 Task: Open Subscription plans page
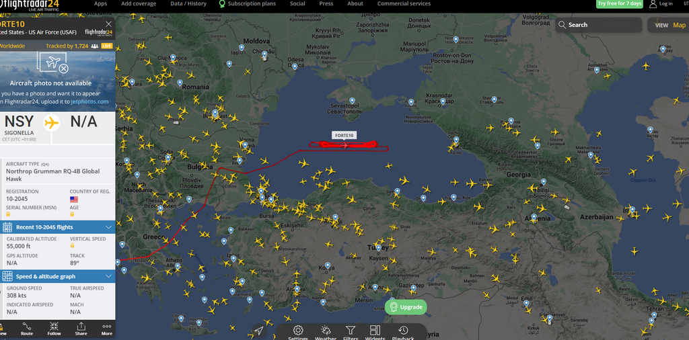pos(248,3)
